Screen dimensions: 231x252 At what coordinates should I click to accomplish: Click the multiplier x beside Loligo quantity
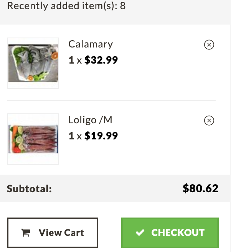pos(79,137)
